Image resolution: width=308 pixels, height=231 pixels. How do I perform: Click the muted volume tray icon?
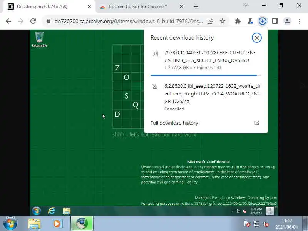point(266,224)
